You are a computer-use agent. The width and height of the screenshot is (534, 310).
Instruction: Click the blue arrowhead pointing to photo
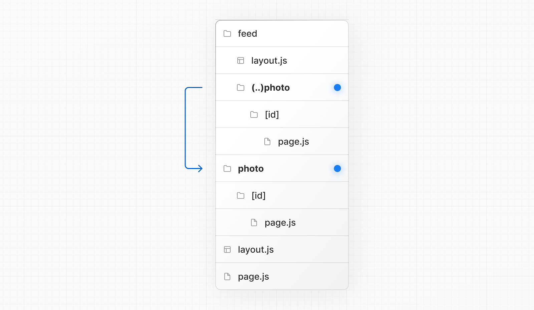tap(200, 169)
